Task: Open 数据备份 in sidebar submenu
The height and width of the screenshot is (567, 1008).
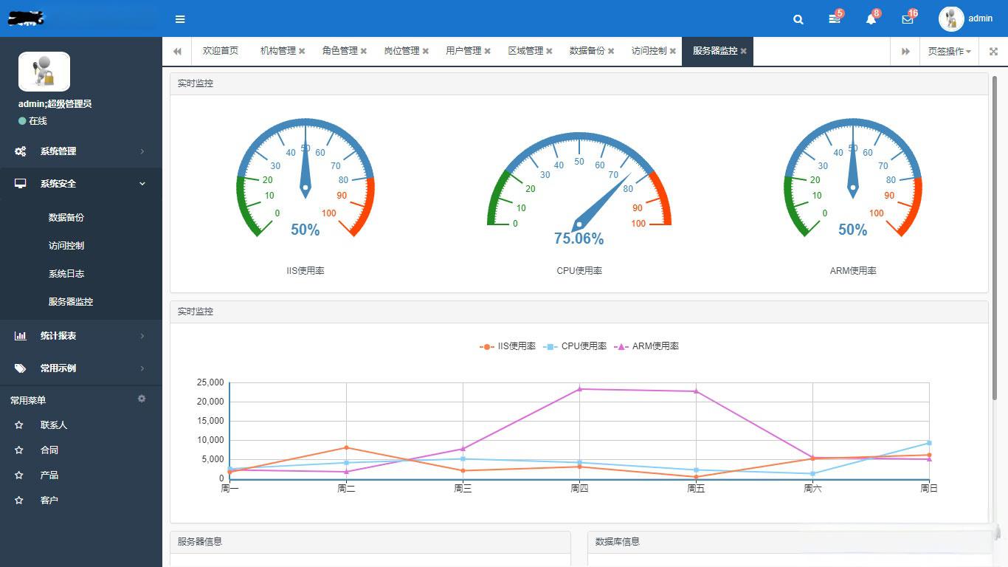Action: tap(66, 218)
